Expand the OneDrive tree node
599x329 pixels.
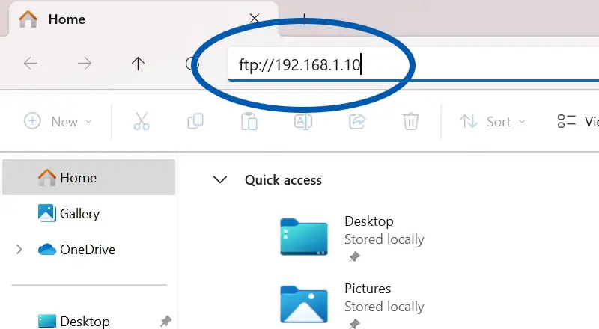click(x=19, y=250)
